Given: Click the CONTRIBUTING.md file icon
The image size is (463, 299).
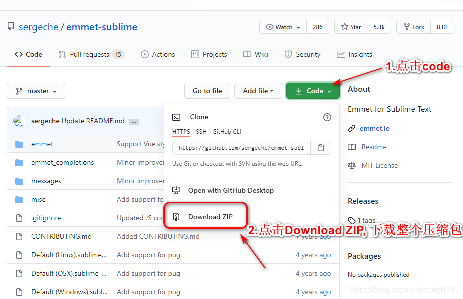Looking at the screenshot, I should coord(19,236).
